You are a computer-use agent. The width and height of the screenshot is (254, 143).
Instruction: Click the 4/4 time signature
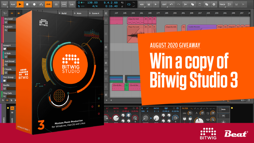pos(95,6)
